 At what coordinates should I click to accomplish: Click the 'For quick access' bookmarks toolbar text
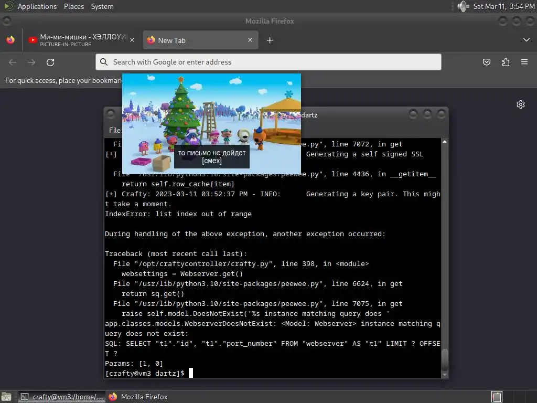pos(63,80)
